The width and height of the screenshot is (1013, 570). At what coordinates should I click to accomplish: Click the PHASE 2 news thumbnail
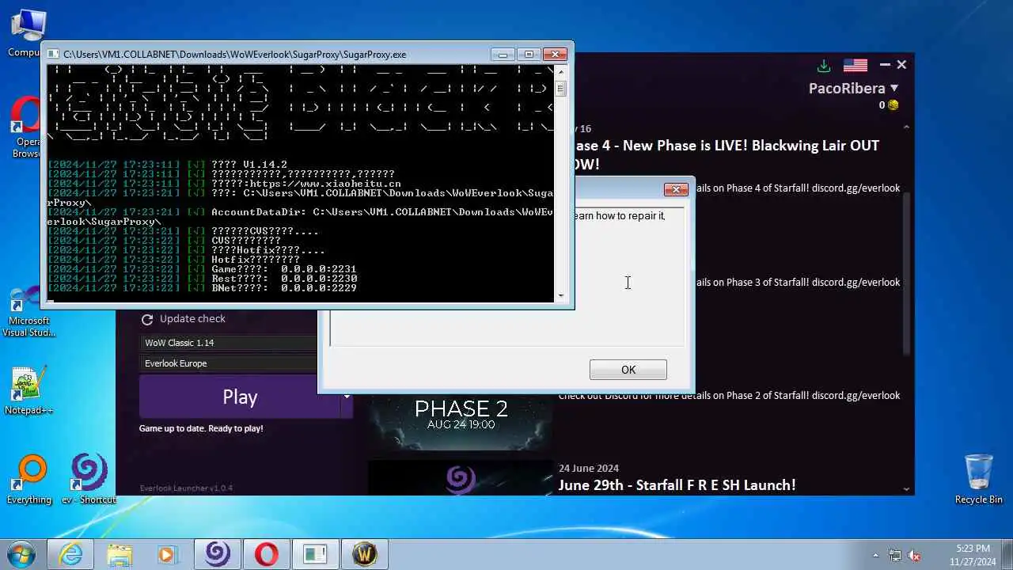461,421
